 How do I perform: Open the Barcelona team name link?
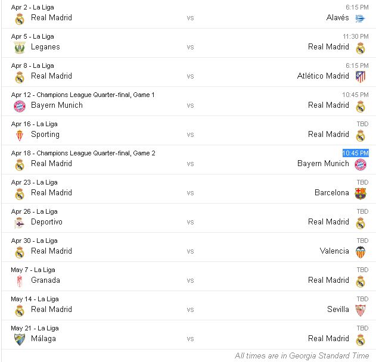click(332, 193)
